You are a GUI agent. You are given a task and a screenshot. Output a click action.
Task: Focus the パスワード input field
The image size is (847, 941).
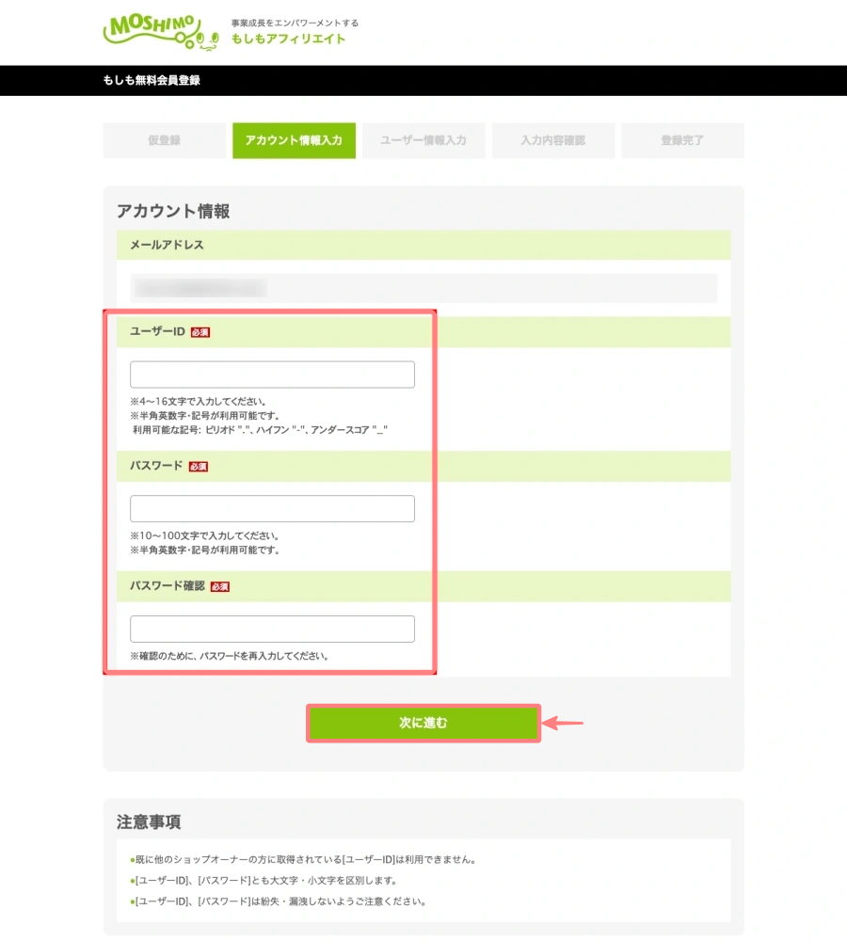click(273, 508)
